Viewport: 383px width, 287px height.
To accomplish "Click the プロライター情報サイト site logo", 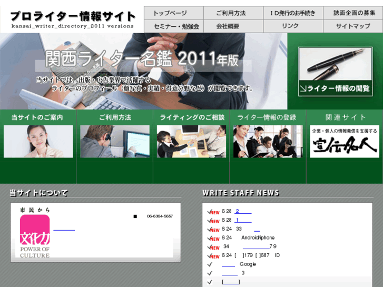I will pos(73,19).
